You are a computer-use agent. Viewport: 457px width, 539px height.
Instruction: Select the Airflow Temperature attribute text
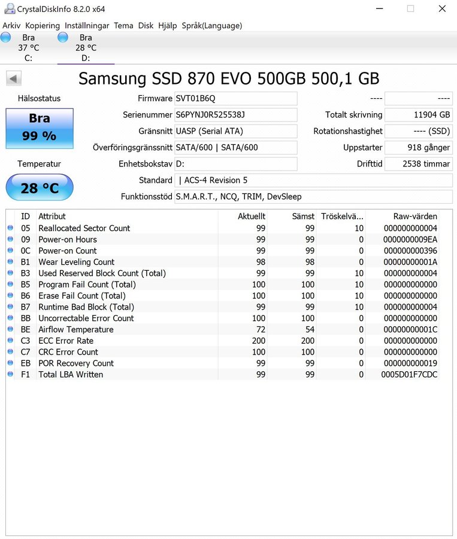coord(76,329)
